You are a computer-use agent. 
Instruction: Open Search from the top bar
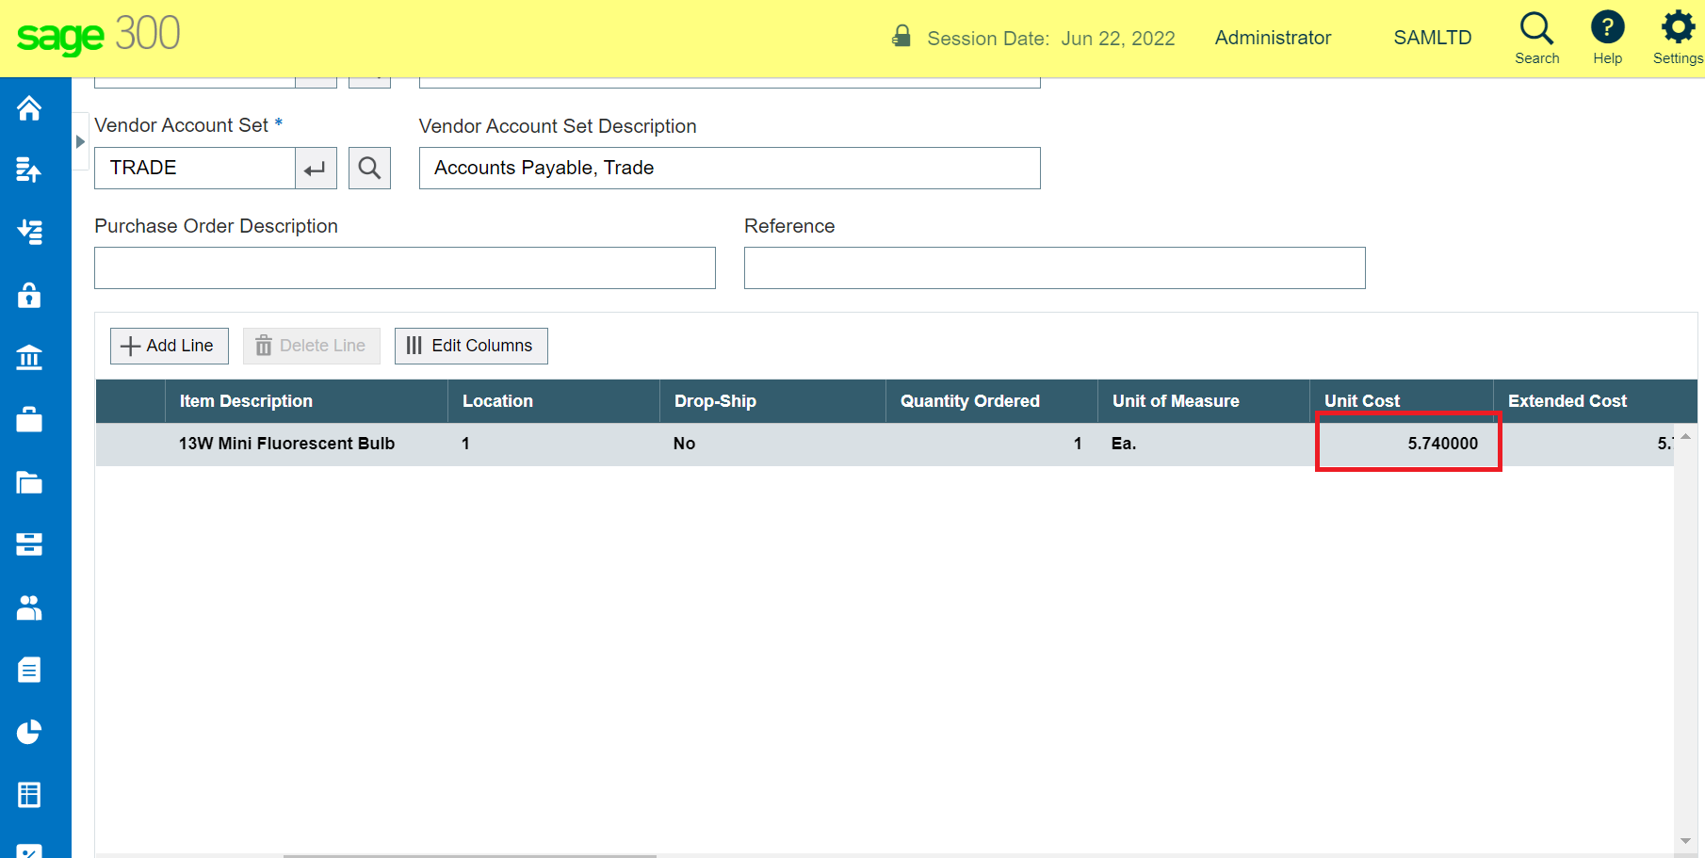1536,38
